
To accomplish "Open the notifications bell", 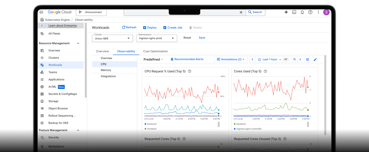I will 302,12.
